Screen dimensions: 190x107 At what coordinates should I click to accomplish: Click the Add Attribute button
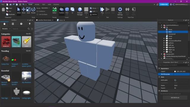[175, 97]
